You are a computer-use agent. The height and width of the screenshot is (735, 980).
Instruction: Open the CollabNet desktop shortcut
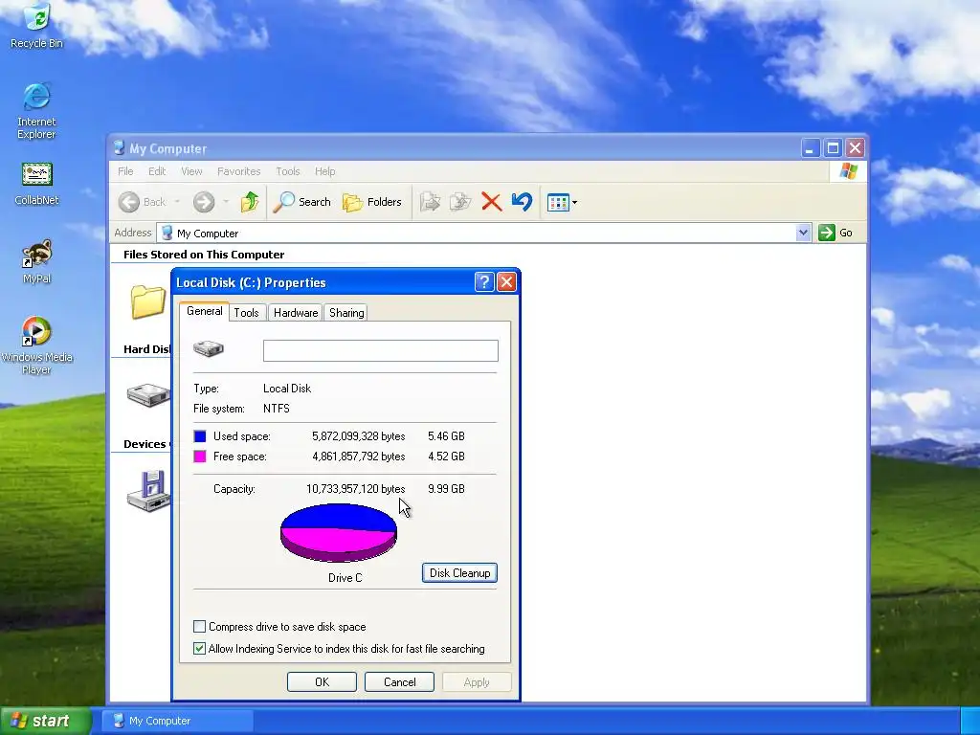pos(37,184)
